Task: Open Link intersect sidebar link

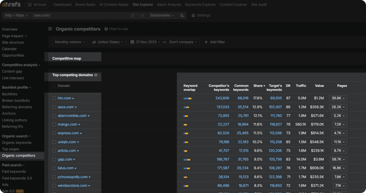Action: (13, 78)
